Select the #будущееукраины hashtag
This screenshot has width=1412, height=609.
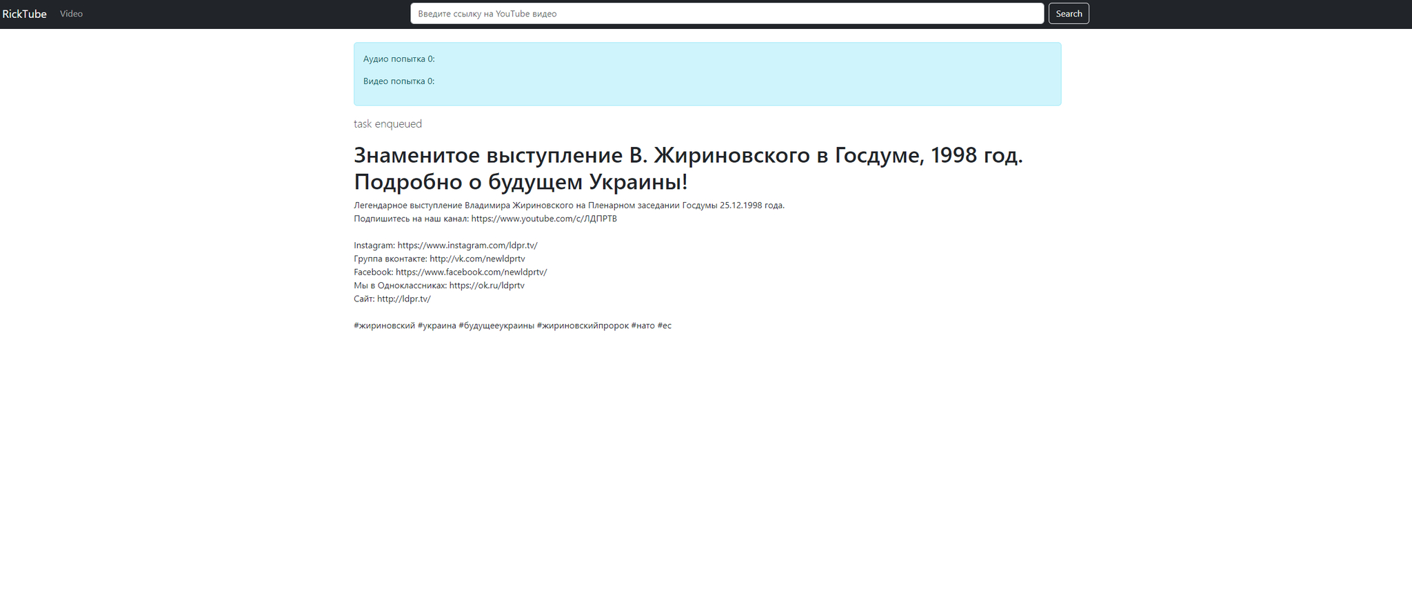496,326
